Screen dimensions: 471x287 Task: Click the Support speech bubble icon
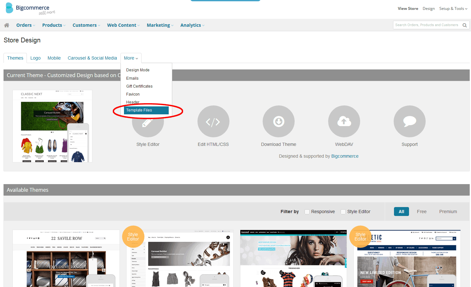click(410, 121)
